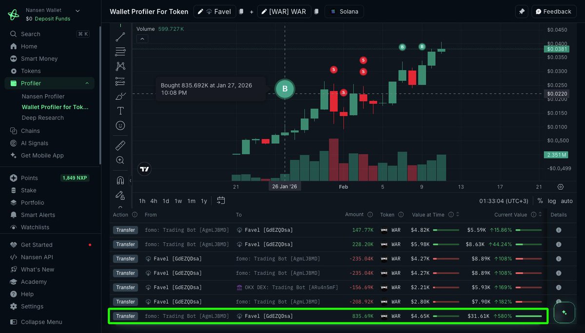This screenshot has width=585, height=333.
Task: Click the '$31.61K' current value cell
Action: click(478, 316)
